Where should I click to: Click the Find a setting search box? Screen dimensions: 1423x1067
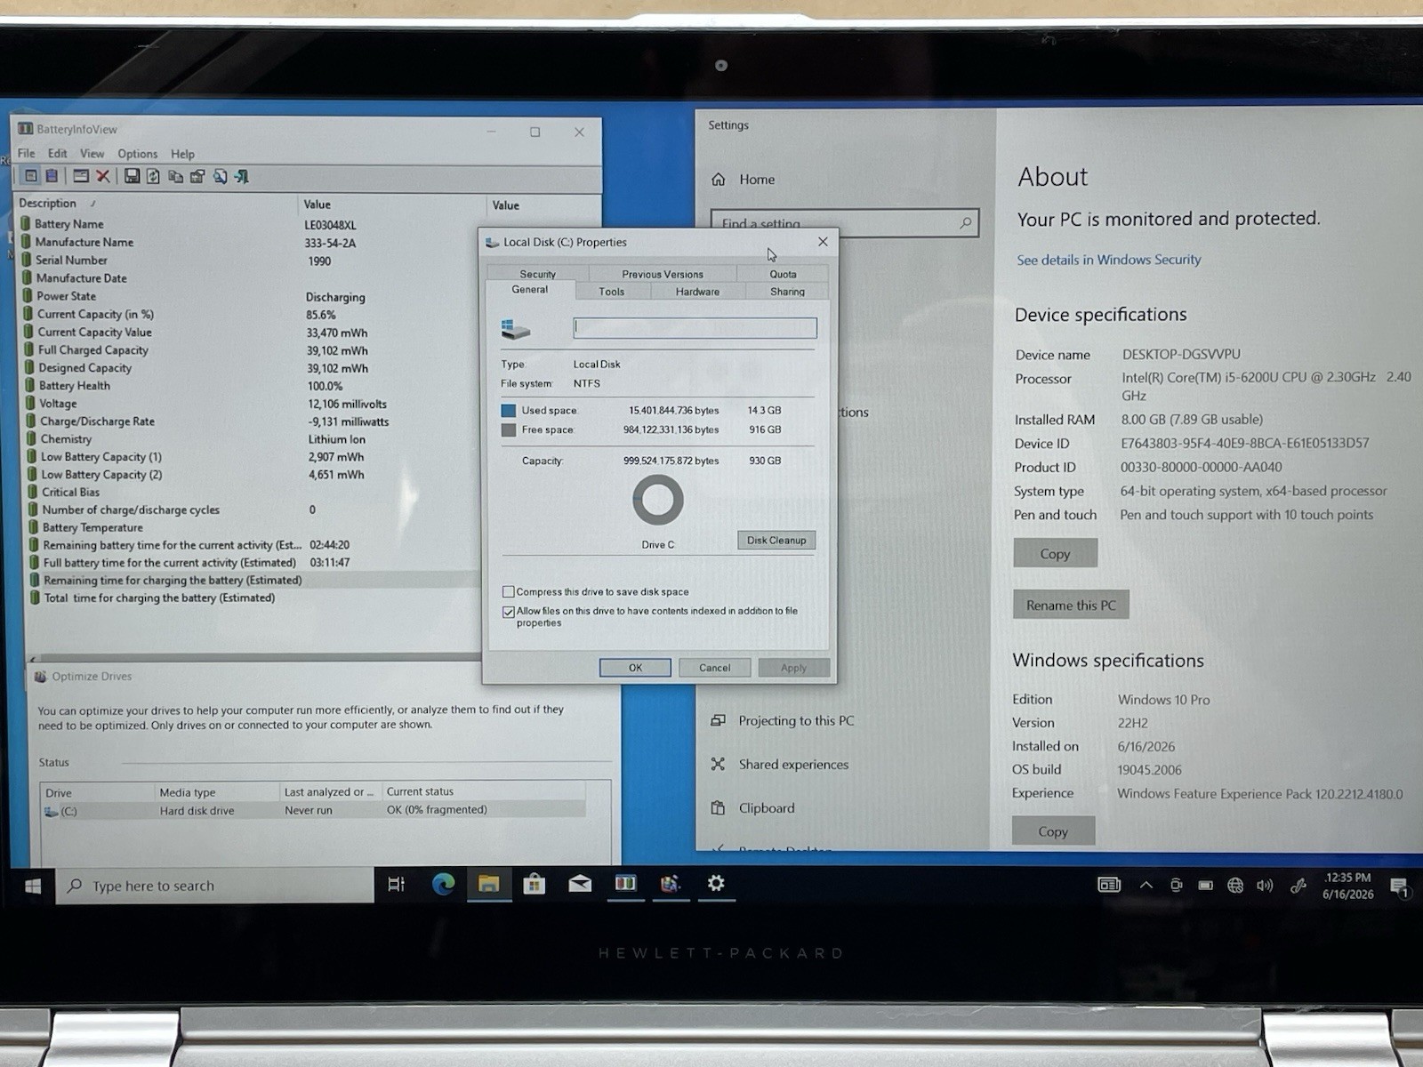pos(845,223)
